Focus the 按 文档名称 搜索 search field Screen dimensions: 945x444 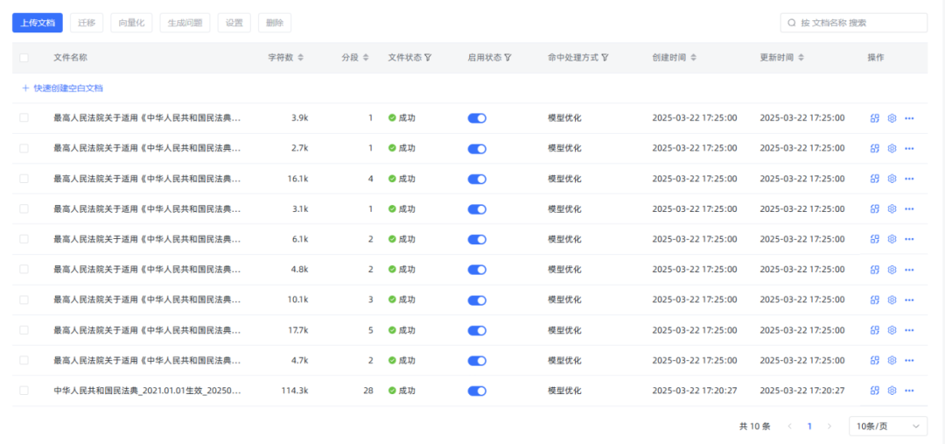click(853, 23)
